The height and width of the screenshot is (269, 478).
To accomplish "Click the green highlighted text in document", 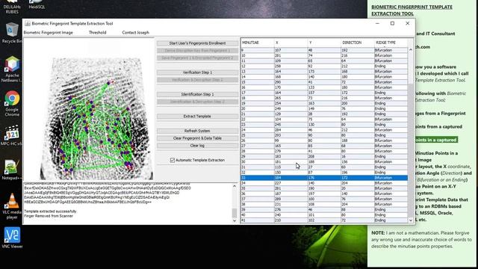I will tap(436, 140).
